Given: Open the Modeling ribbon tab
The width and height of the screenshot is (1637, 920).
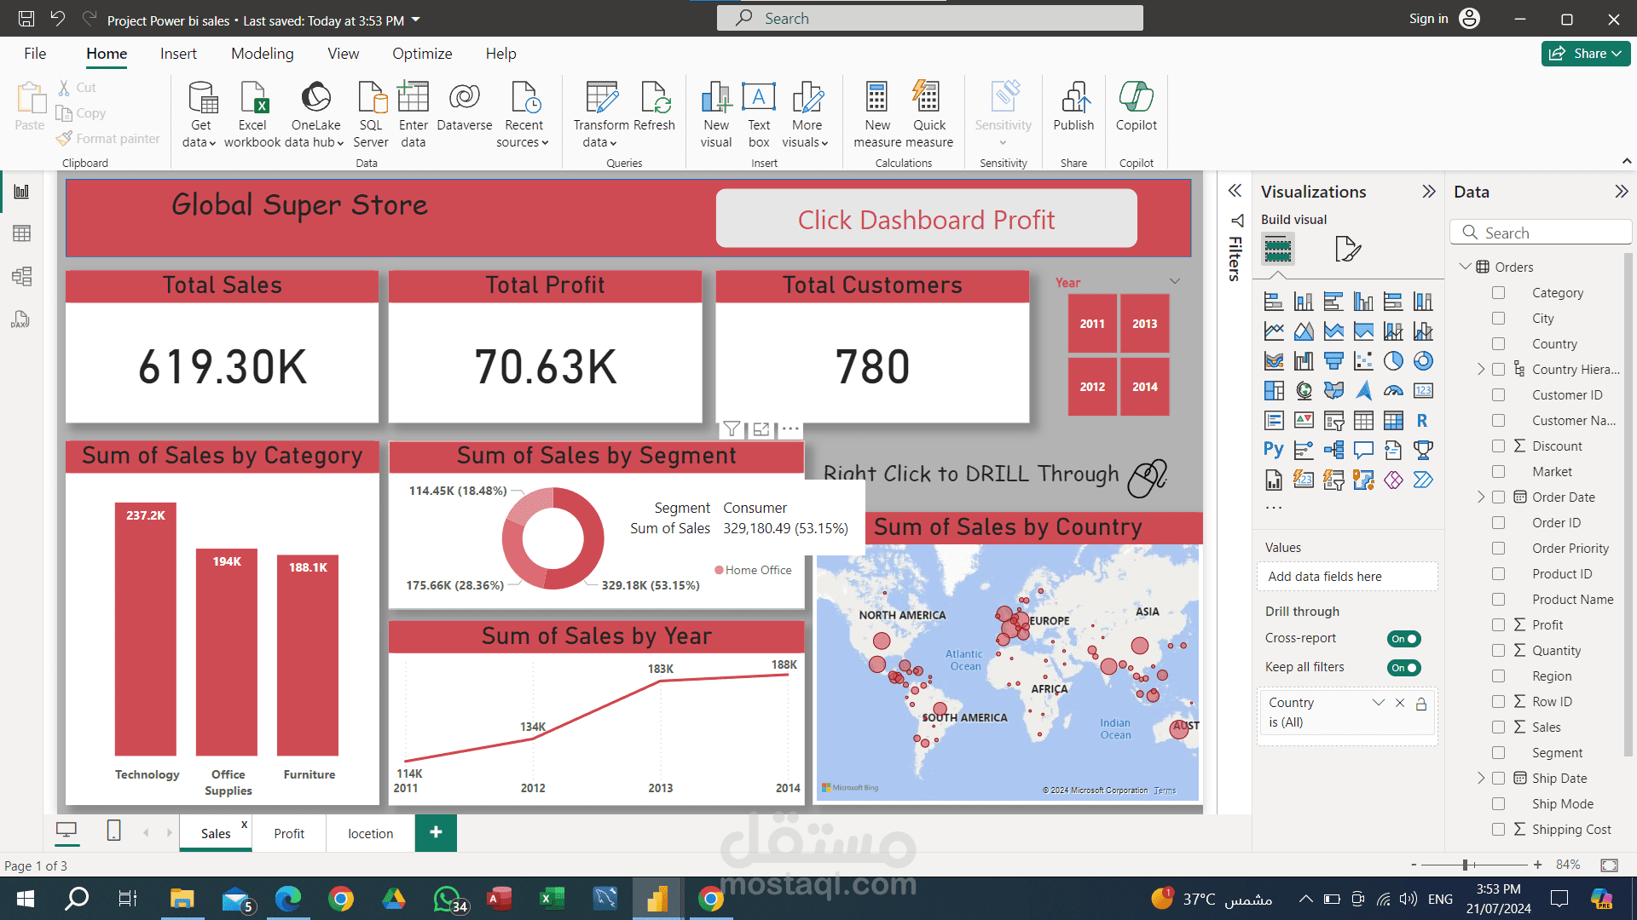Looking at the screenshot, I should [262, 54].
